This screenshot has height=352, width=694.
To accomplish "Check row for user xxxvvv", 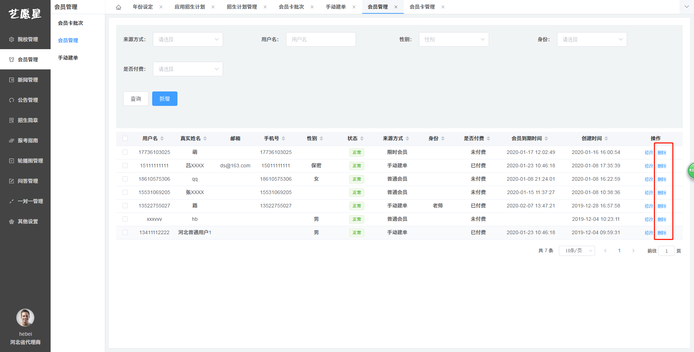I will 125,219.
